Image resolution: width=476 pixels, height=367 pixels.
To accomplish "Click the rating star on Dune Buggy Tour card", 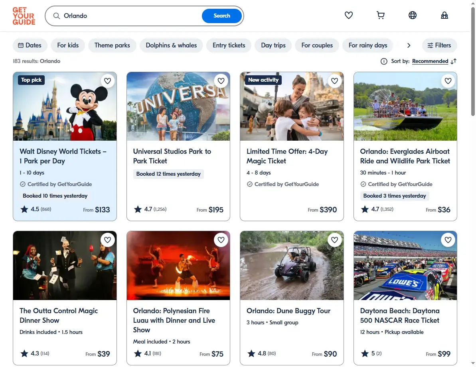I will coord(251,354).
